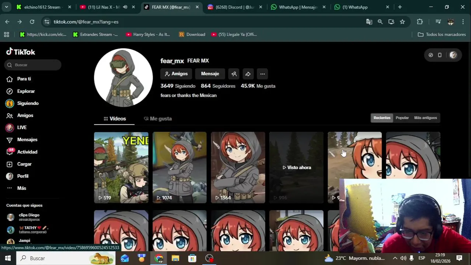Share the fear_mx profile with the arrow icon
Viewport: 471px width, 265px height.
tap(248, 74)
